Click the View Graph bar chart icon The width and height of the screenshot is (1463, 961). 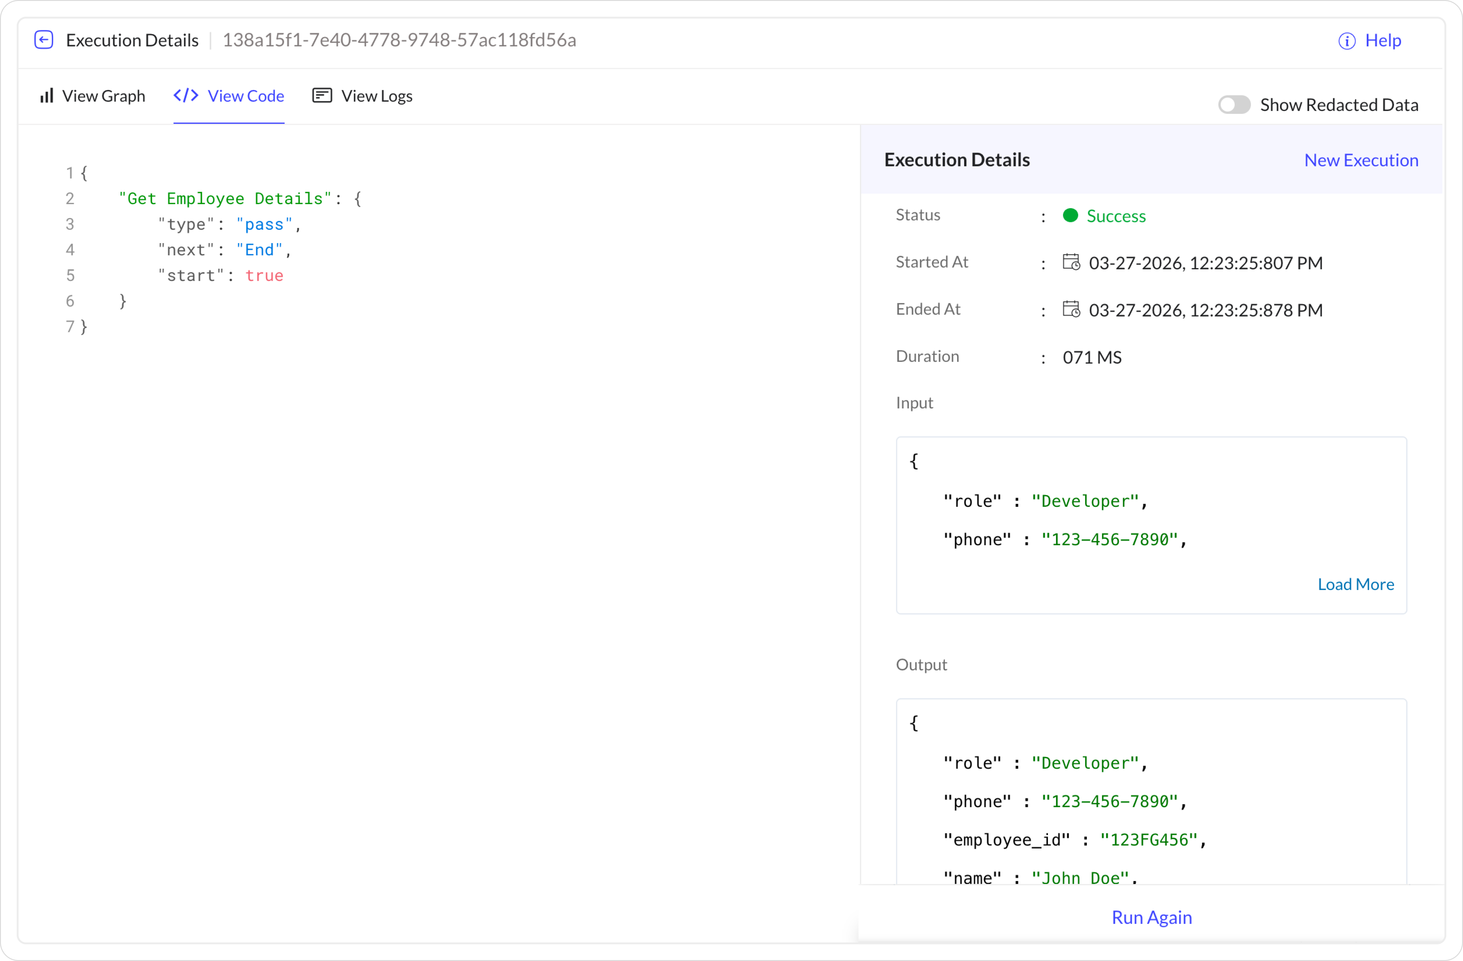[x=47, y=96]
